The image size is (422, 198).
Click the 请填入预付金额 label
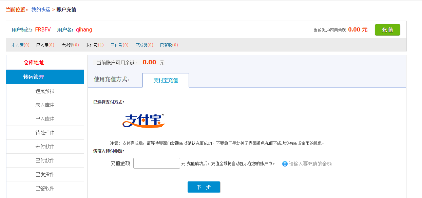click(109, 151)
